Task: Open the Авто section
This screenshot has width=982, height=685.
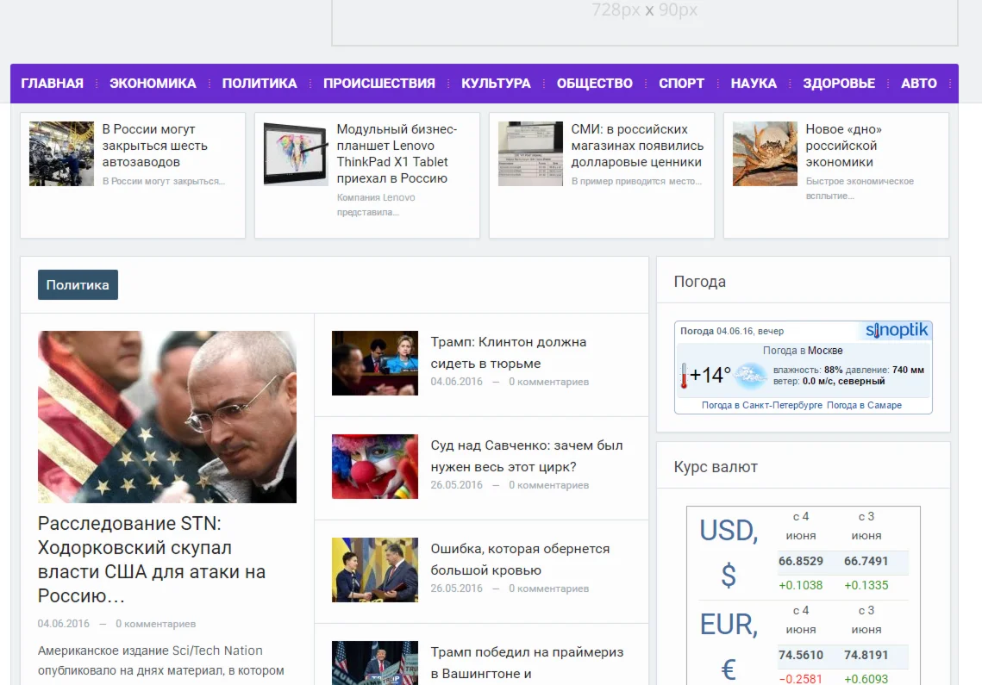Action: coord(919,84)
